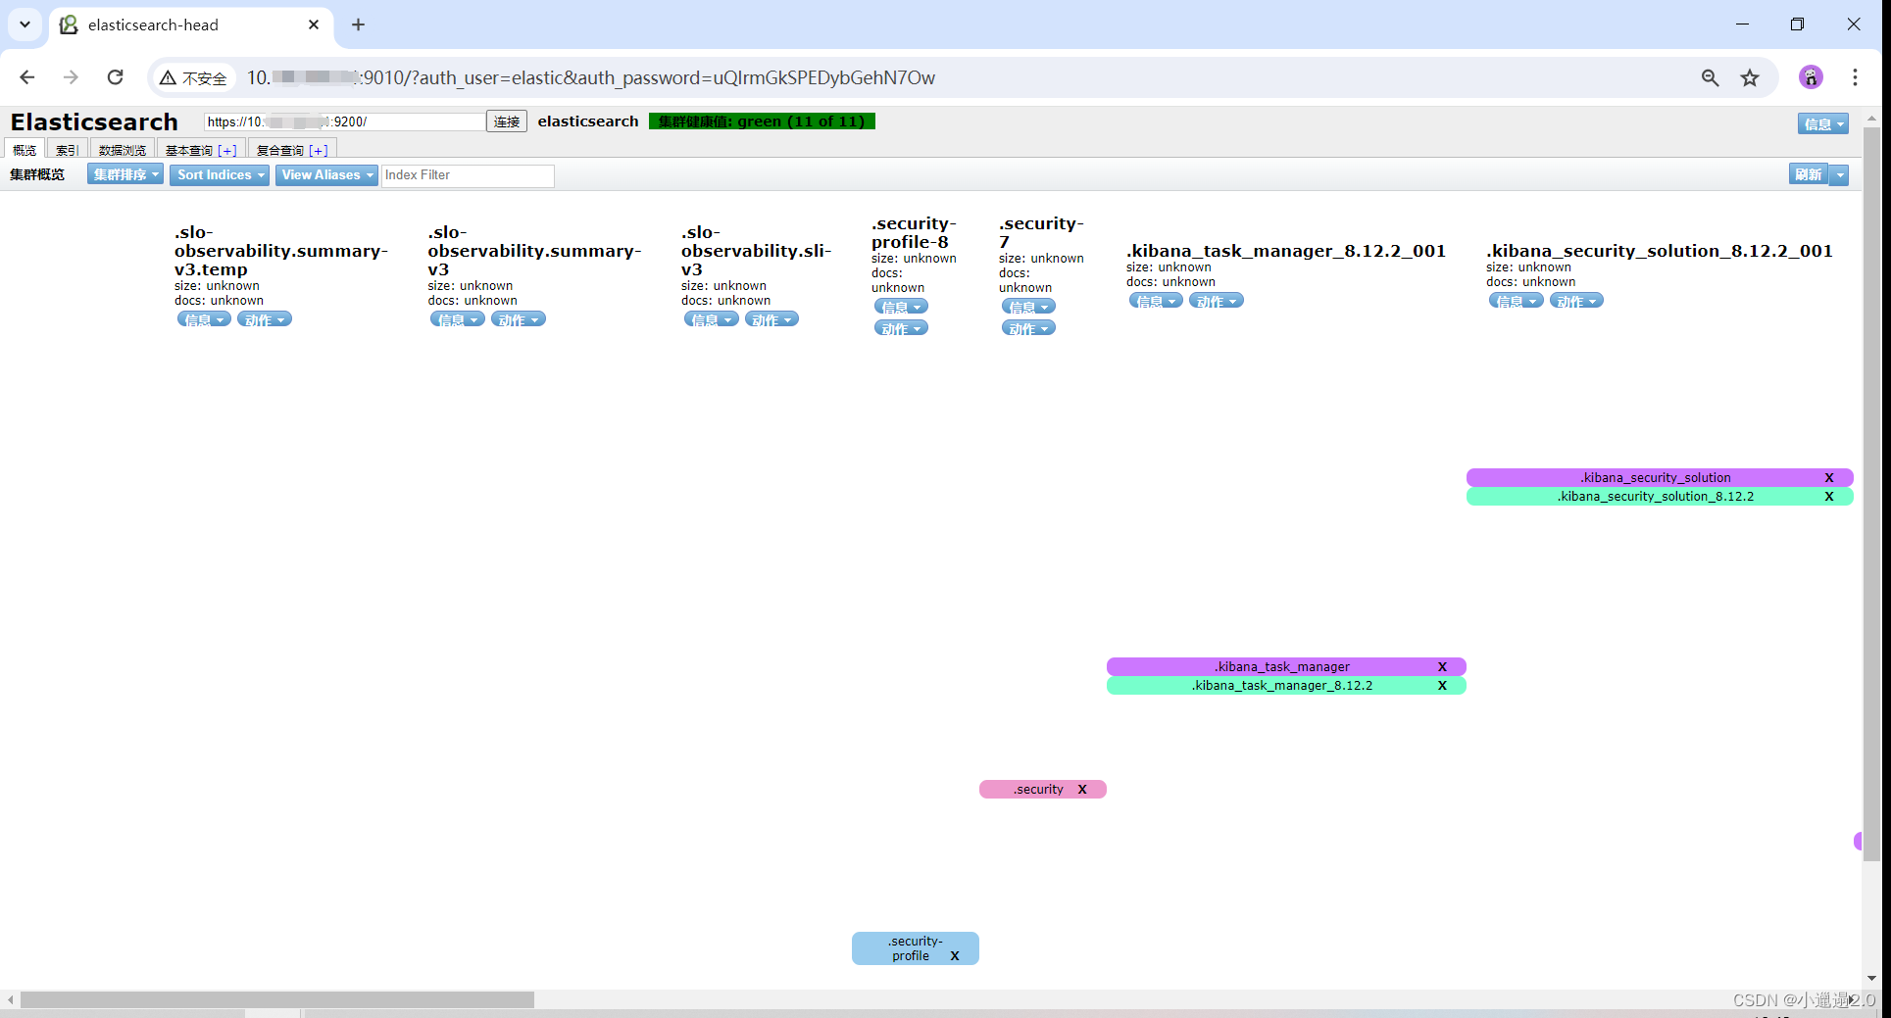Screen dimensions: 1891x1018
Task: Click the vertical scrollbar thumb
Action: tap(1871, 494)
